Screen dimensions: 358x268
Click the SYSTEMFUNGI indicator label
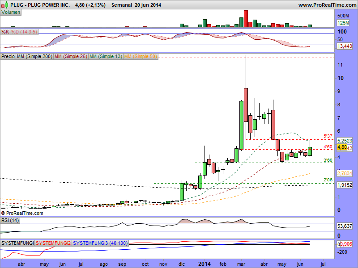pyautogui.click(x=17, y=243)
